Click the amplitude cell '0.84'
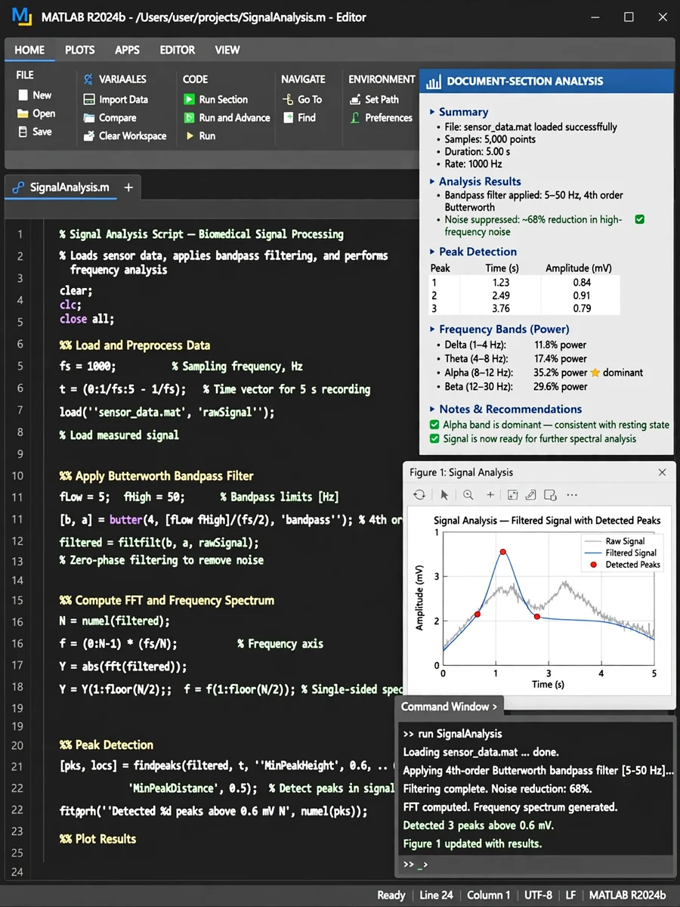 582,283
